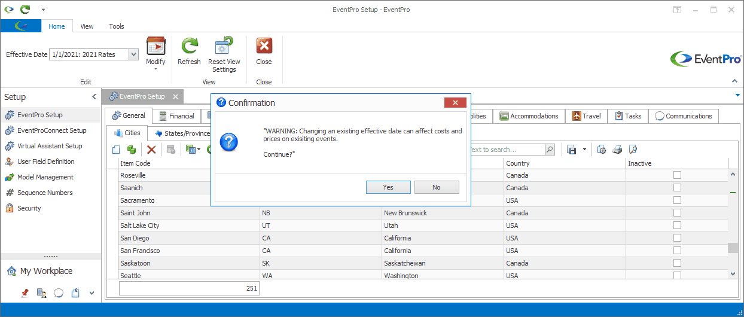Open the Effective Date dropdown
744x317 pixels.
[x=133, y=54]
